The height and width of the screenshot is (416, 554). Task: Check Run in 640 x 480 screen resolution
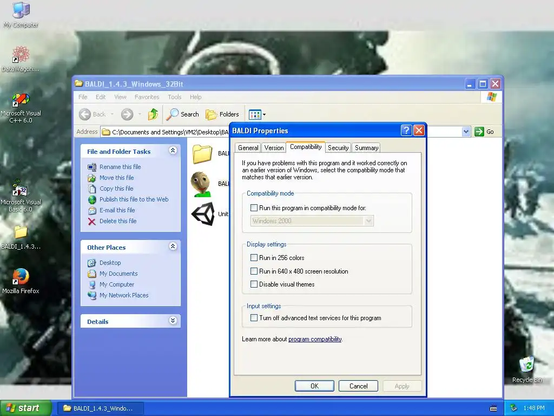254,271
